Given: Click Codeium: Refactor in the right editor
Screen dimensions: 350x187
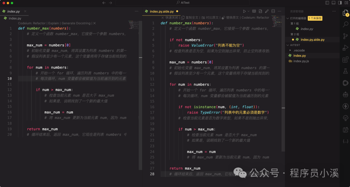Looking at the screenshot, I should (x=255, y=17).
